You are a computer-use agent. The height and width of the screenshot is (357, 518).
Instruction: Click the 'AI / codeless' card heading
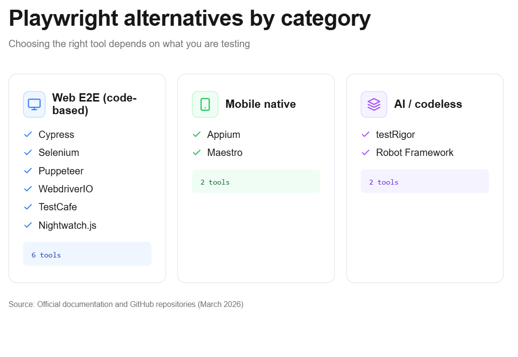point(428,104)
